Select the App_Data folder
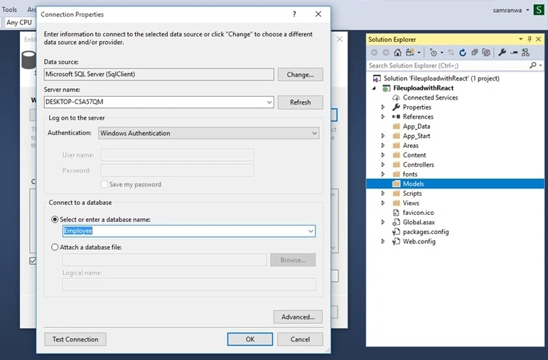Viewport: 548px width, 360px height. [x=417, y=127]
